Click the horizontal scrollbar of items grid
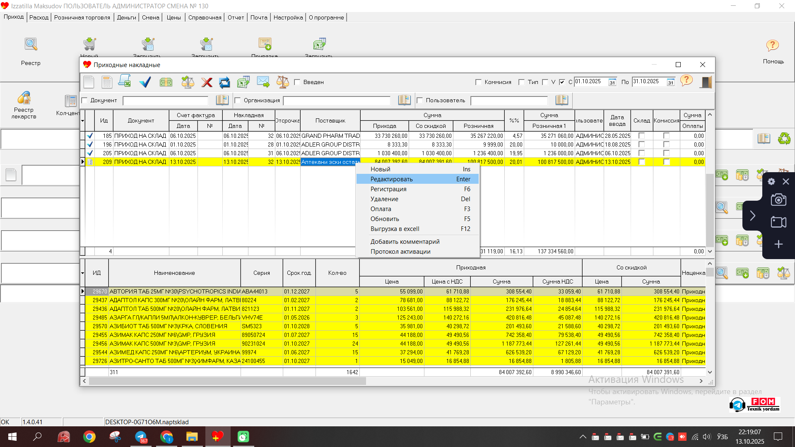 [227, 381]
